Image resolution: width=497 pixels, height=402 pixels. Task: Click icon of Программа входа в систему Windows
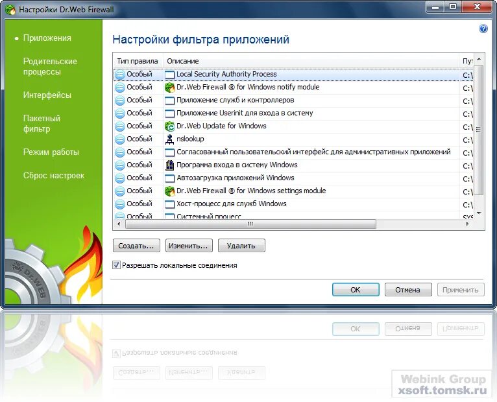170,165
